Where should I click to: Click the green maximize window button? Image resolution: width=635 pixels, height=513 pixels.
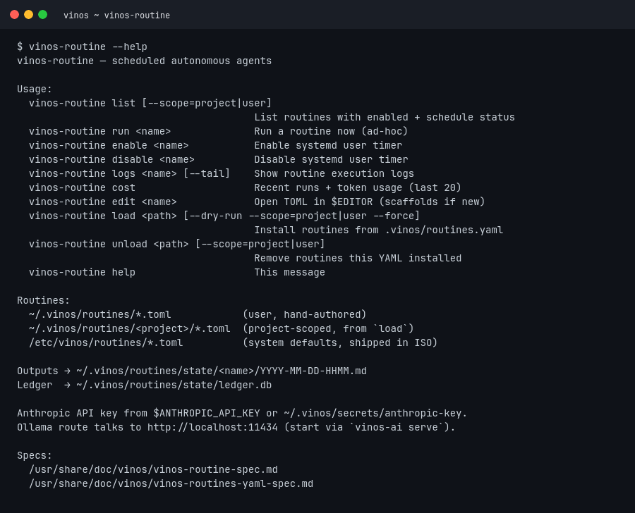42,15
